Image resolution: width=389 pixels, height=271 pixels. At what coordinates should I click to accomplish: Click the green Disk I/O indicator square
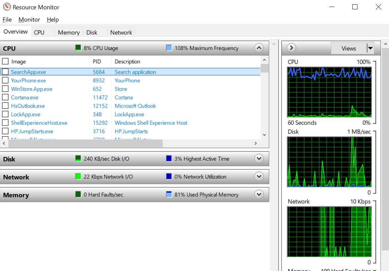[x=78, y=158]
